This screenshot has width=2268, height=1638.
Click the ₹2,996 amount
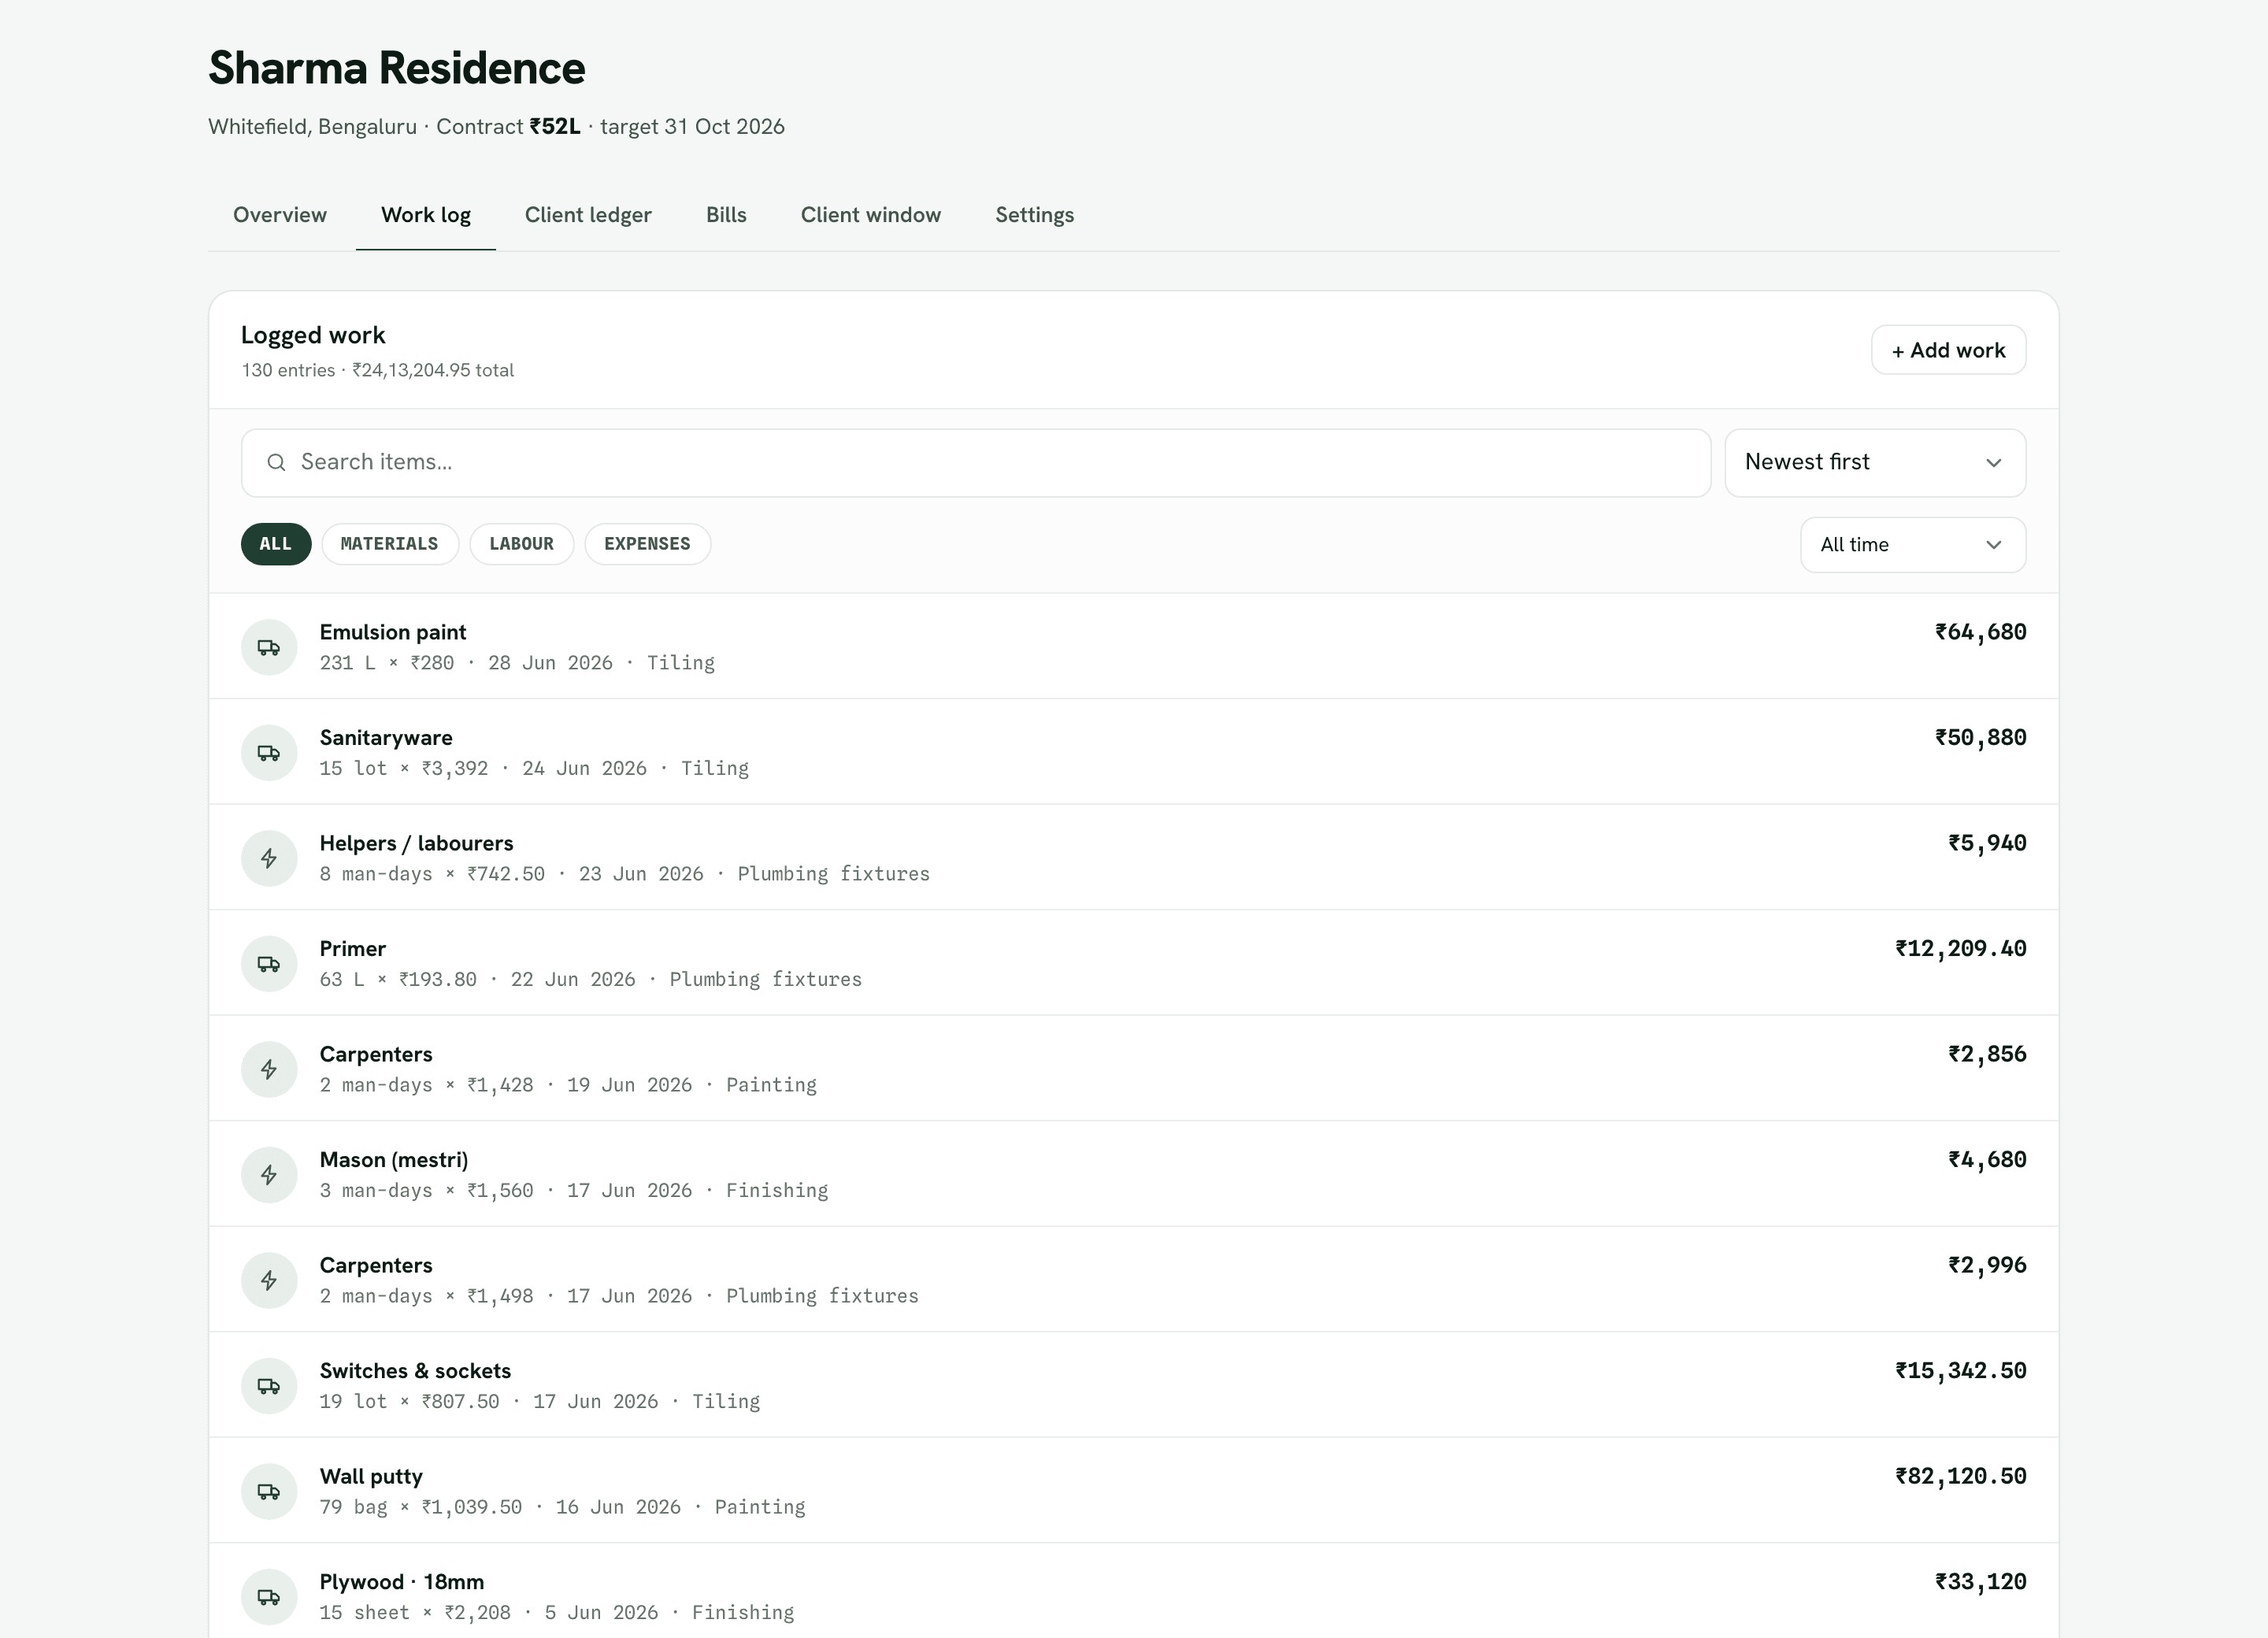pos(1987,1265)
